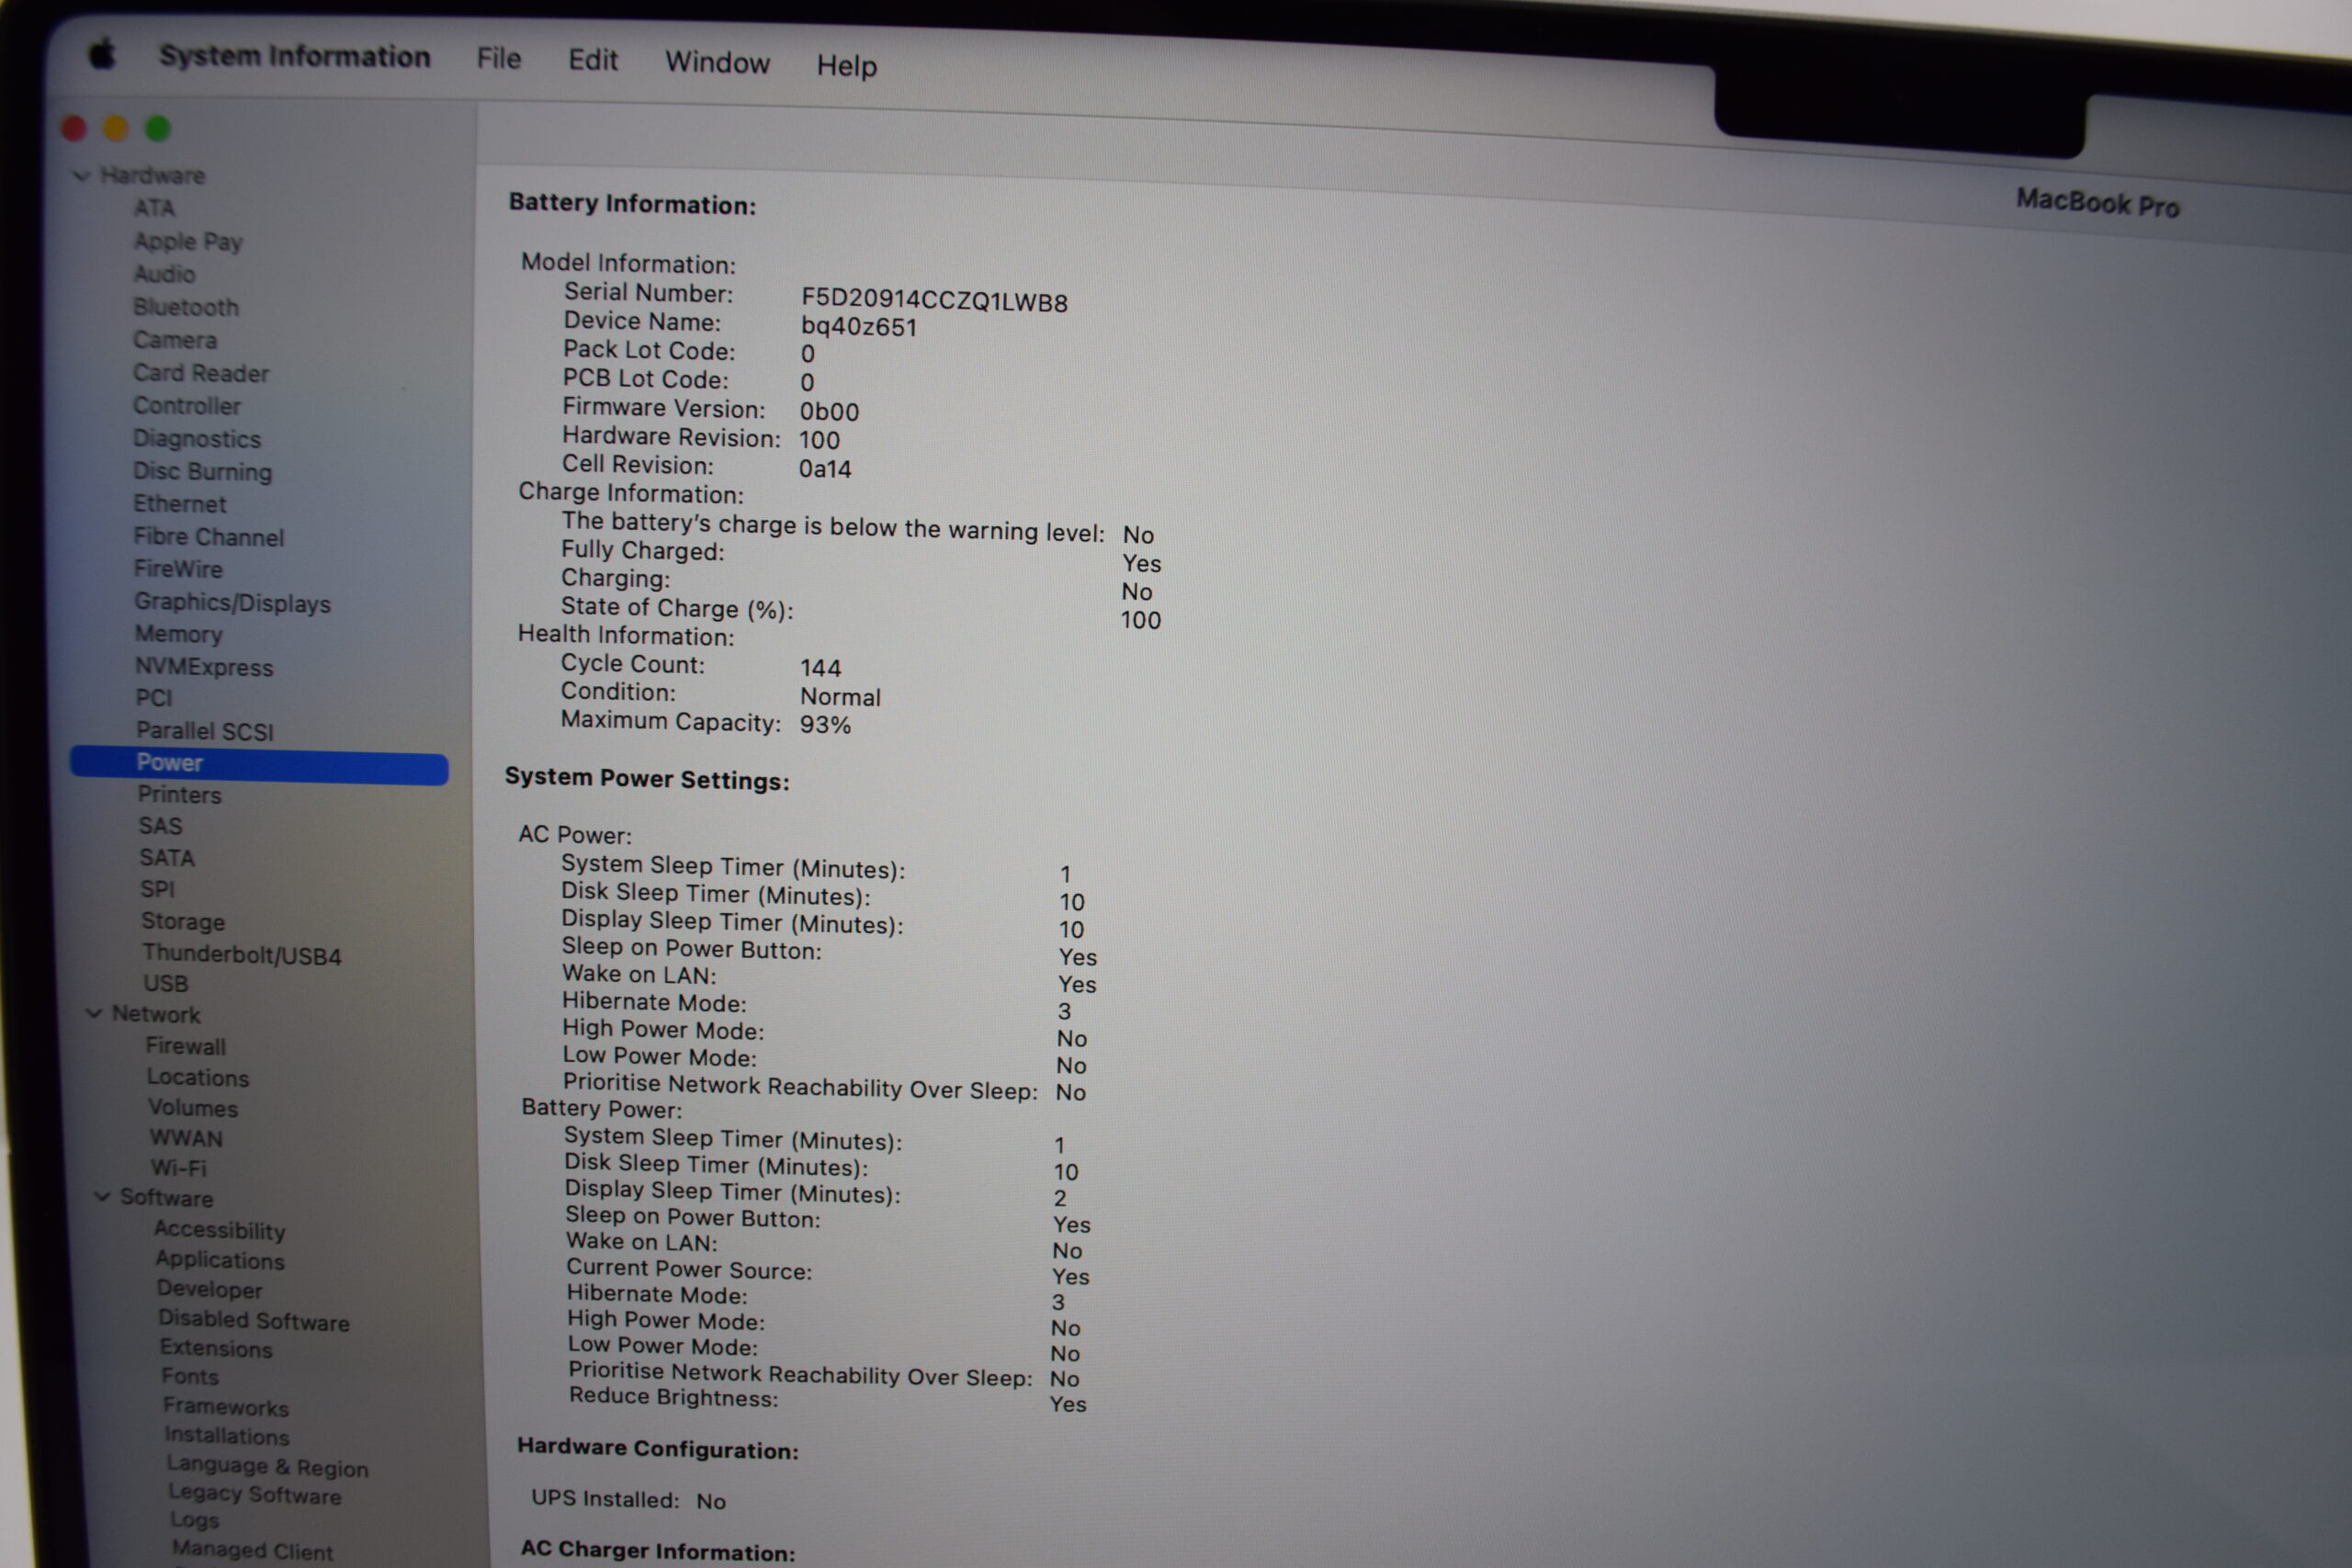This screenshot has width=2352, height=1568.
Task: Collapse the Software section chevron
Action: [102, 1196]
